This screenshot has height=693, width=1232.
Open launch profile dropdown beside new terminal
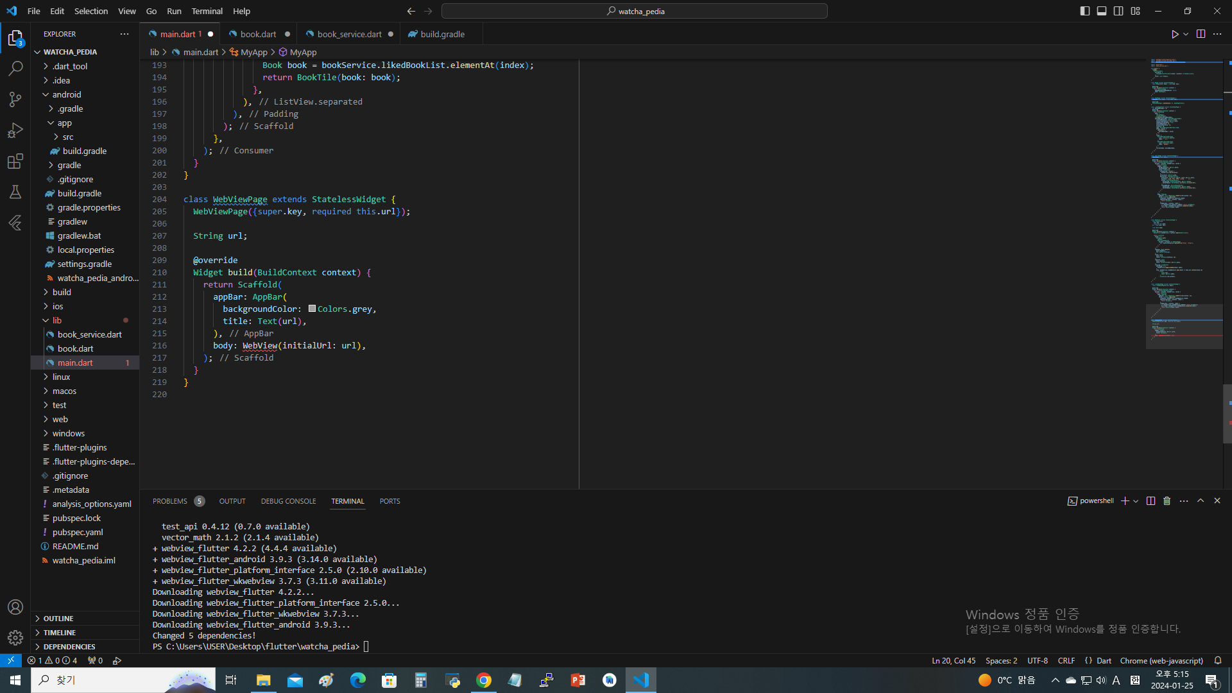pos(1136,501)
